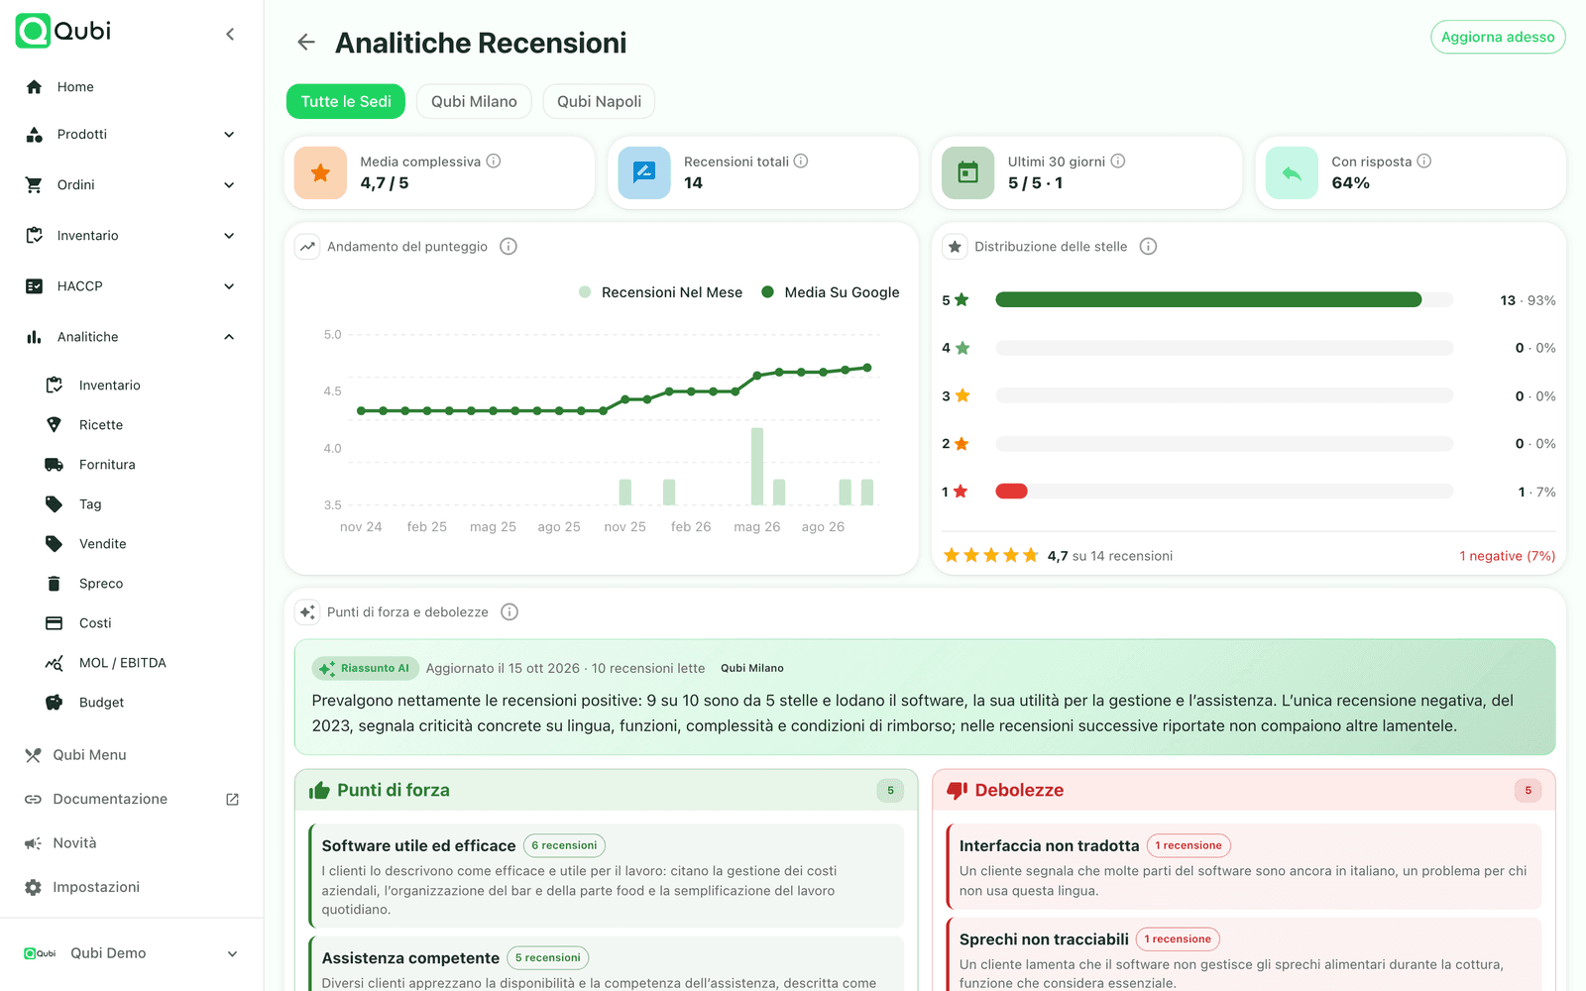1586x991 pixels.
Task: Click the orange star Media complessiva icon
Action: (320, 173)
